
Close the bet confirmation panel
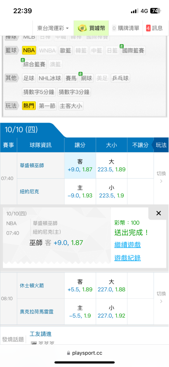pyautogui.click(x=158, y=213)
